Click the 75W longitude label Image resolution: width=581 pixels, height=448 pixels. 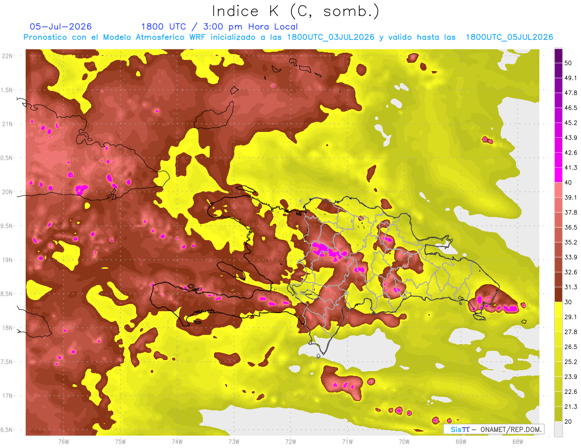[121, 441]
